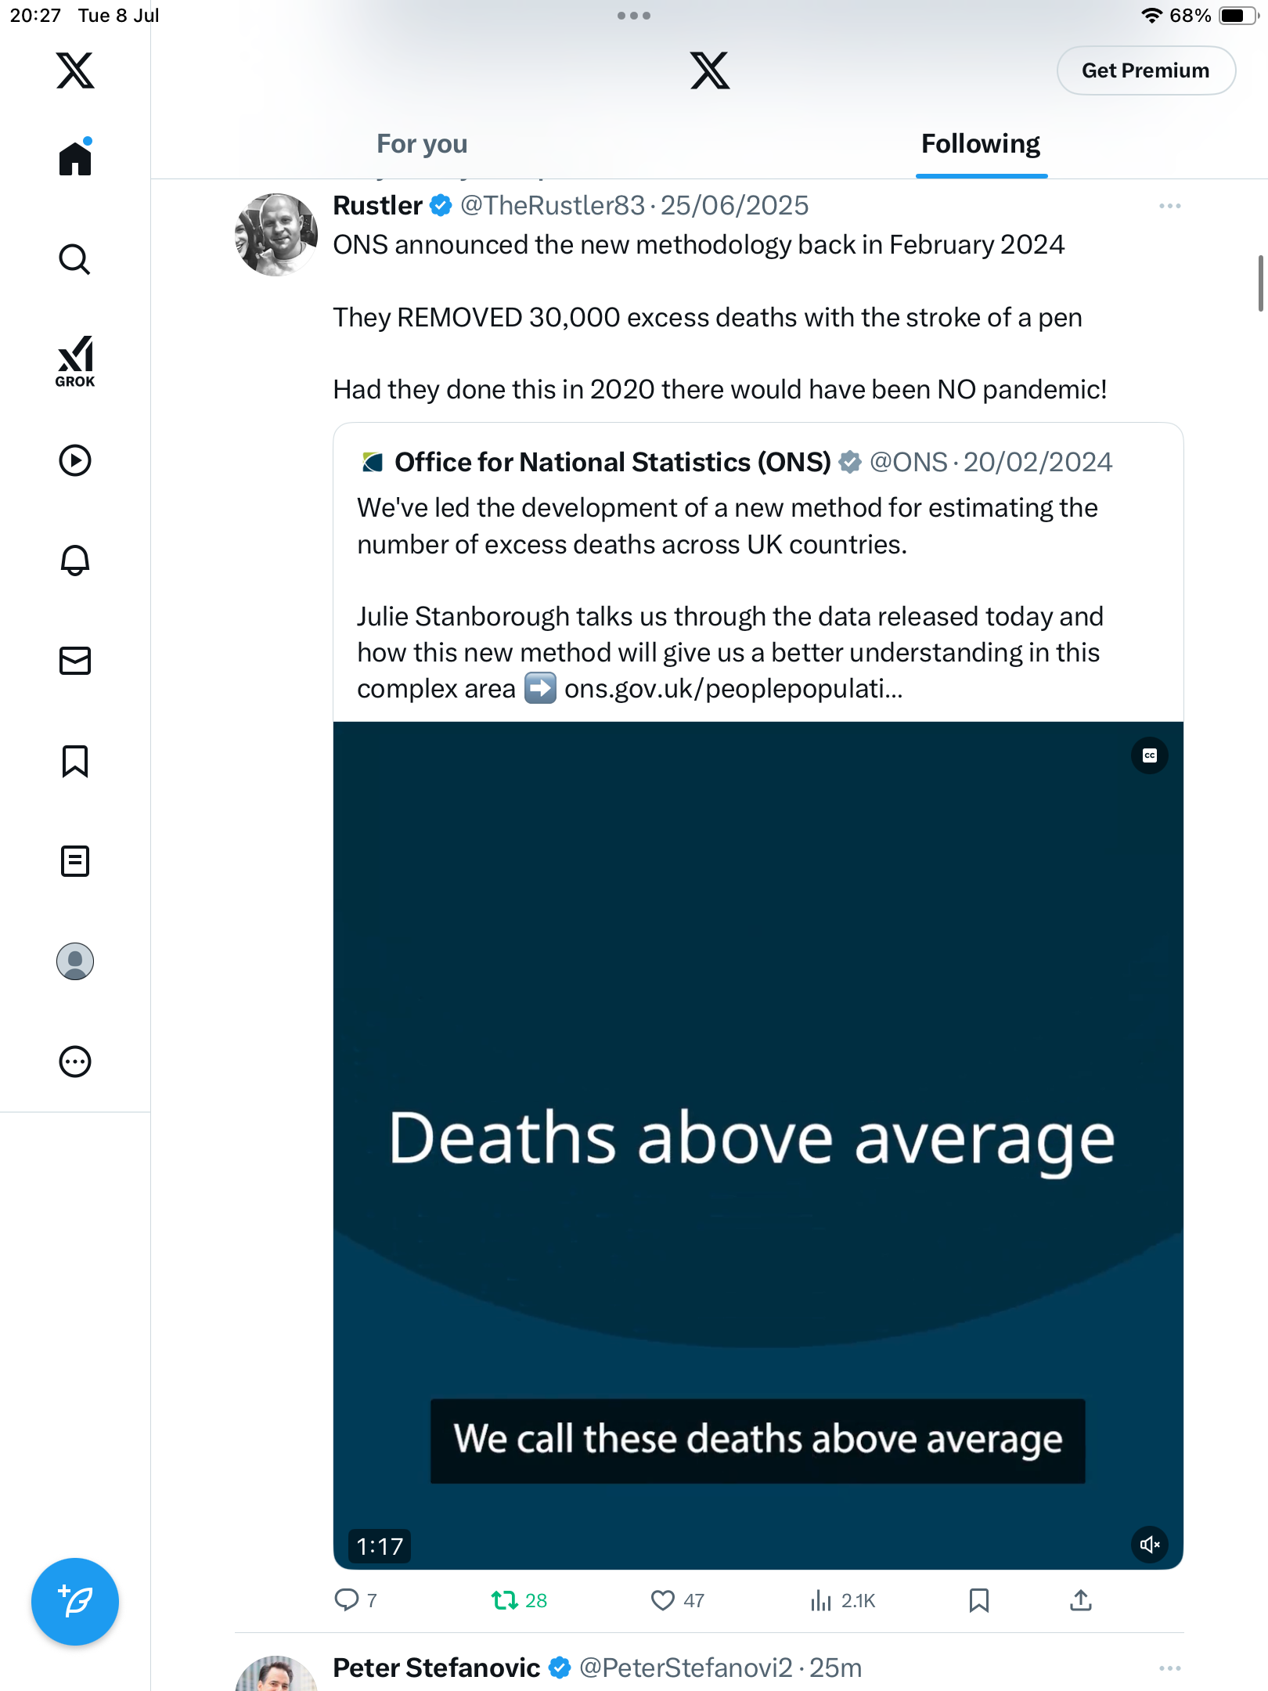Open the Search icon in sidebar
This screenshot has width=1268, height=1691.
(x=75, y=259)
